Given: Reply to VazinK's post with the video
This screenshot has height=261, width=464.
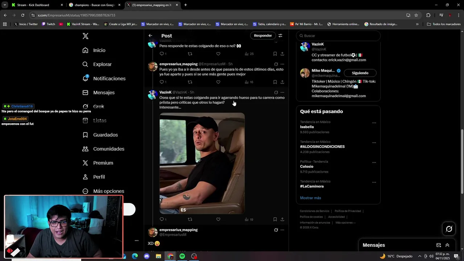Looking at the screenshot, I should pos(162,219).
